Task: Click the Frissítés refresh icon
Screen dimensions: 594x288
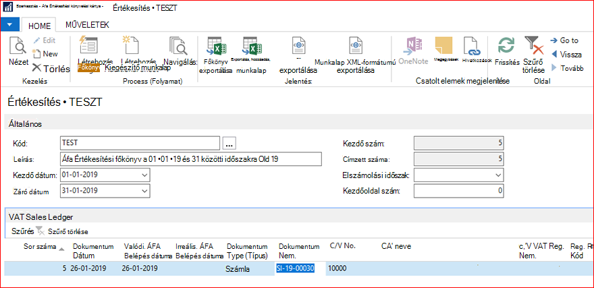Action: pos(506,46)
